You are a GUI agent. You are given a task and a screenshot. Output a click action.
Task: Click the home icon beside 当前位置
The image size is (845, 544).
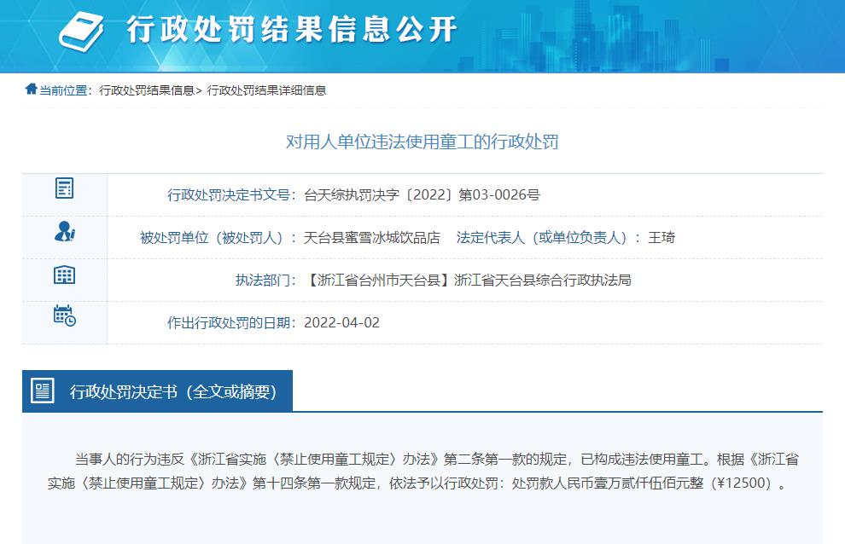[31, 89]
